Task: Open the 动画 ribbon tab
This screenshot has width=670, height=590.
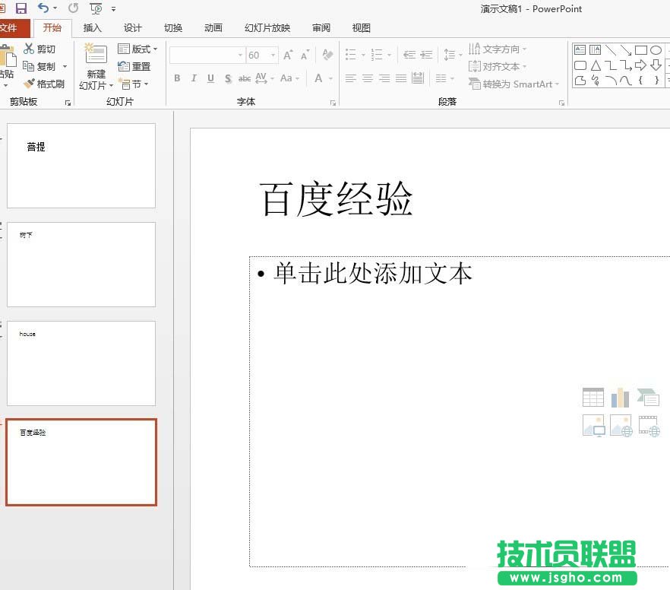Action: [x=213, y=28]
